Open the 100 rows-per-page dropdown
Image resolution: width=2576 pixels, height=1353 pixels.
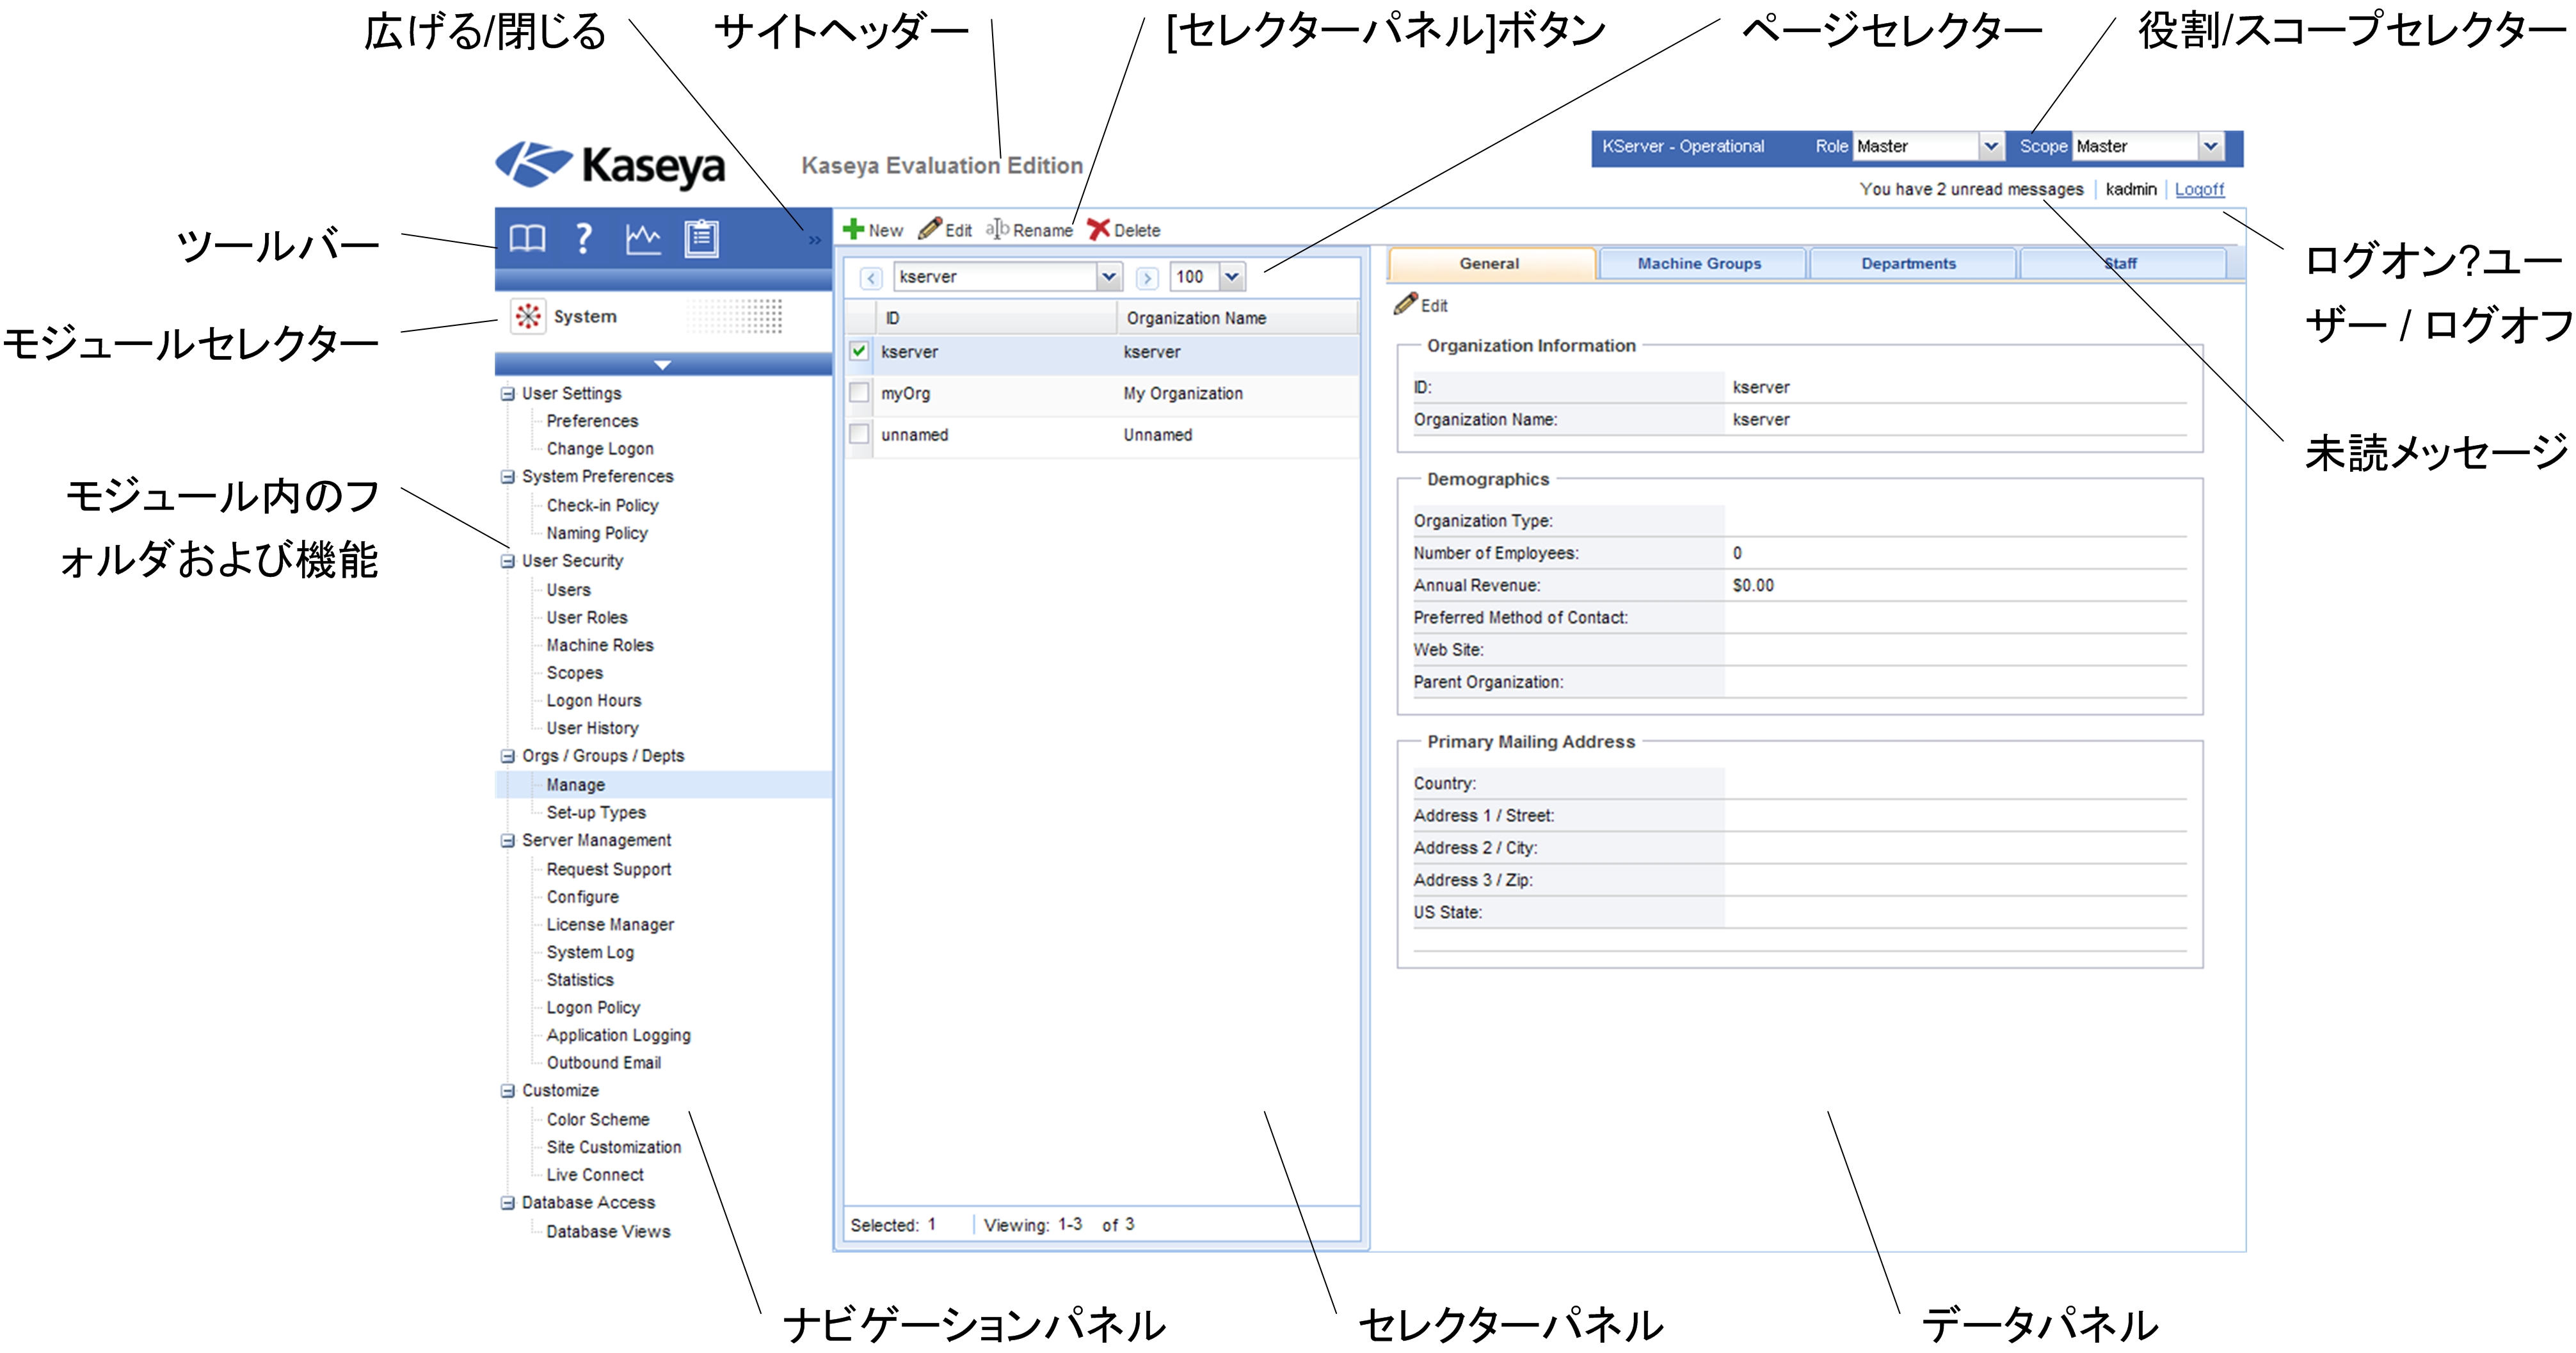pyautogui.click(x=1232, y=277)
